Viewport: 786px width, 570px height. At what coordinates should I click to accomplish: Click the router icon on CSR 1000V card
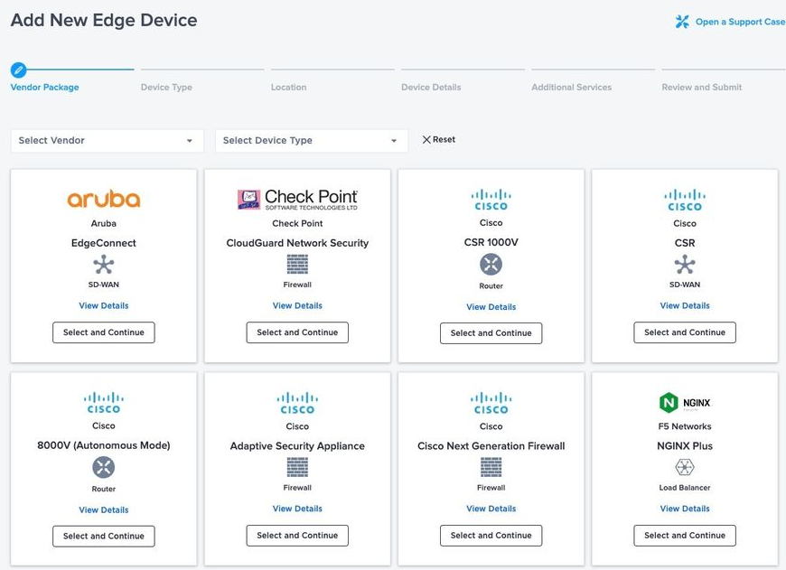pyautogui.click(x=491, y=264)
